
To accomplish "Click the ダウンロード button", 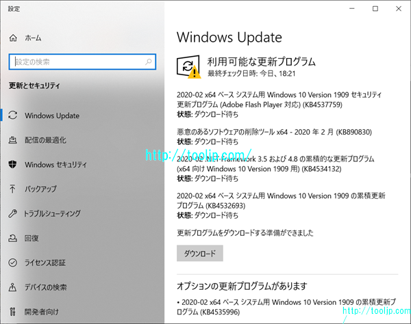I will (200, 253).
